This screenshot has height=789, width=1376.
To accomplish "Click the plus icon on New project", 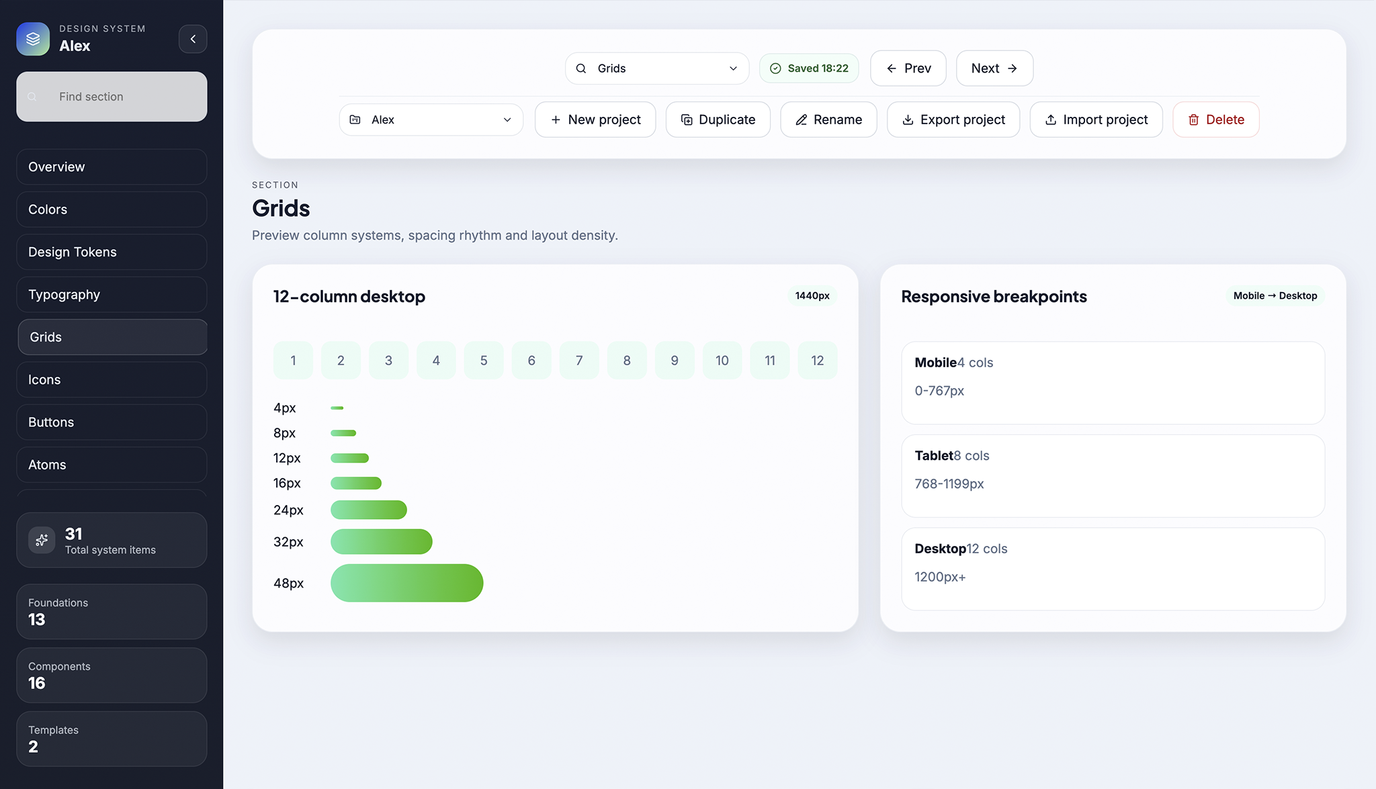I will (555, 120).
